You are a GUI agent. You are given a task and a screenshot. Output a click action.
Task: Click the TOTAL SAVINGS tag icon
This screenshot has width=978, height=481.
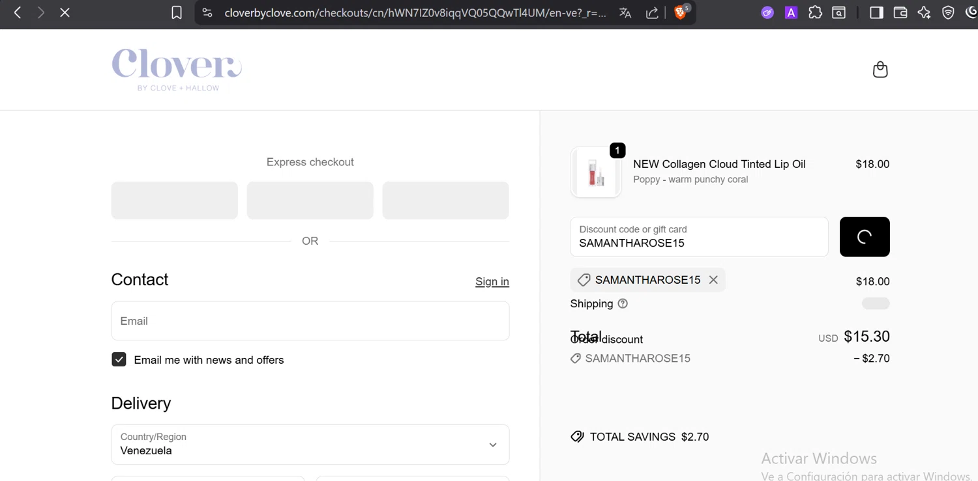[x=577, y=437]
